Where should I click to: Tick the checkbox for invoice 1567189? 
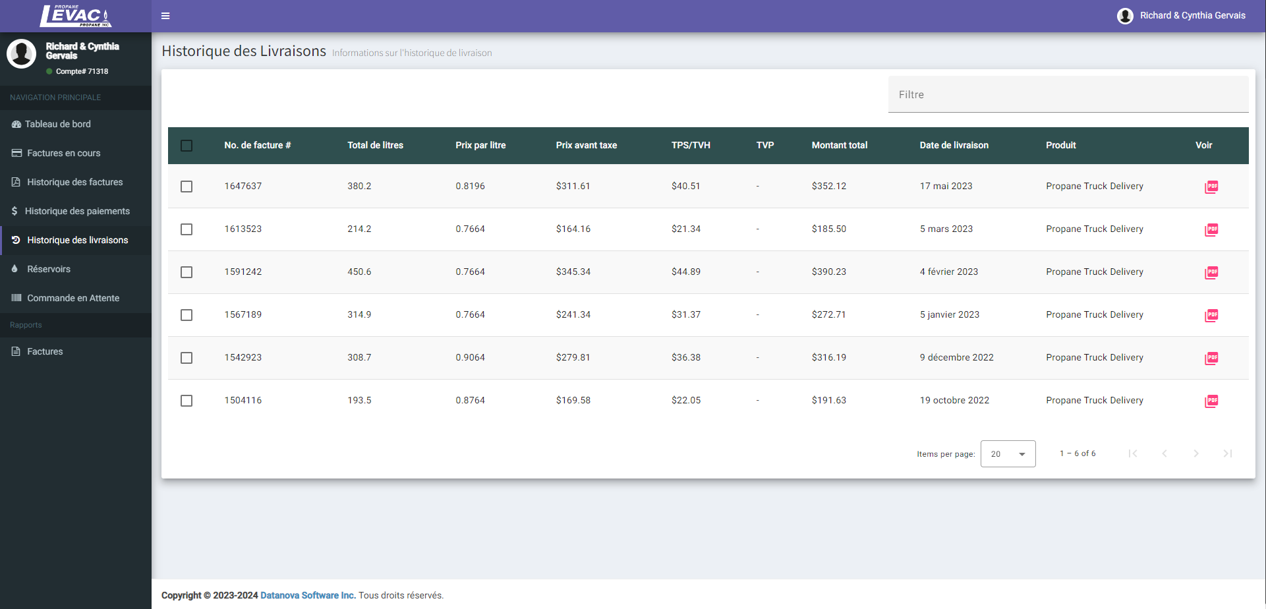pos(187,315)
